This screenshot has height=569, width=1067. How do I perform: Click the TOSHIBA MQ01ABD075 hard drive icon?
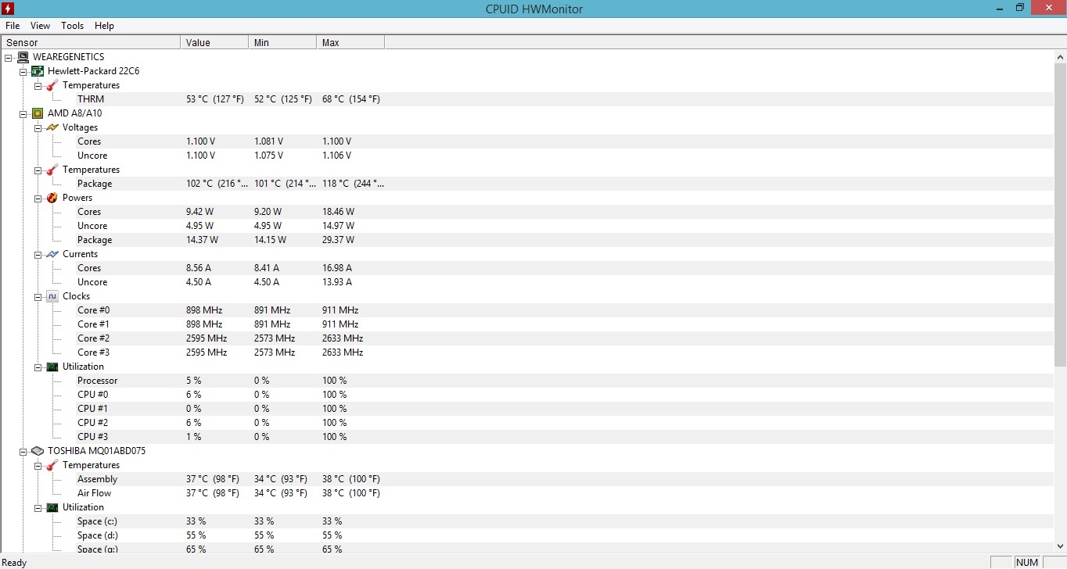coord(38,451)
